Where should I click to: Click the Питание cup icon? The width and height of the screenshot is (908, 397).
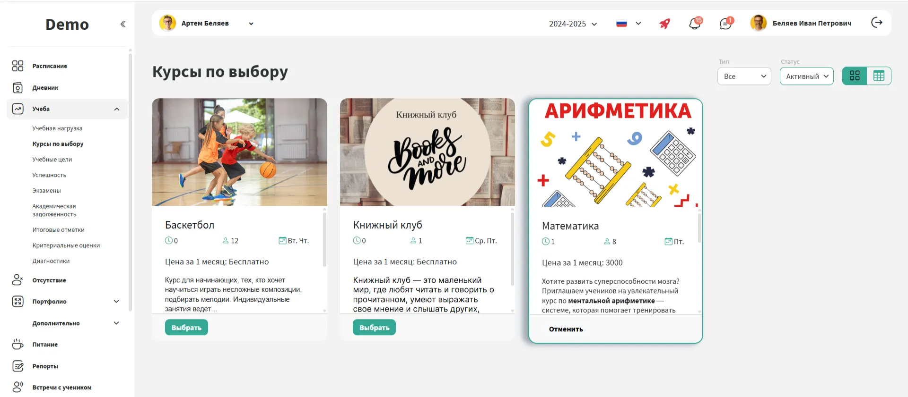(x=17, y=345)
